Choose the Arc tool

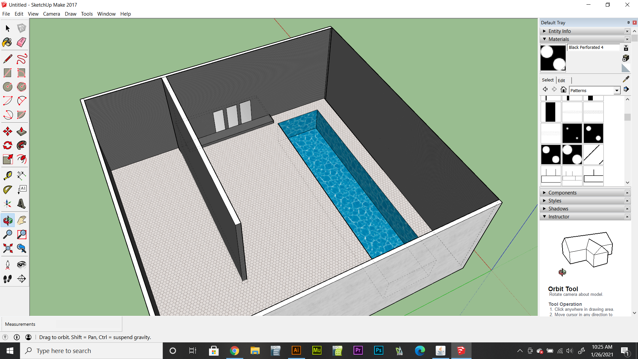tap(8, 101)
